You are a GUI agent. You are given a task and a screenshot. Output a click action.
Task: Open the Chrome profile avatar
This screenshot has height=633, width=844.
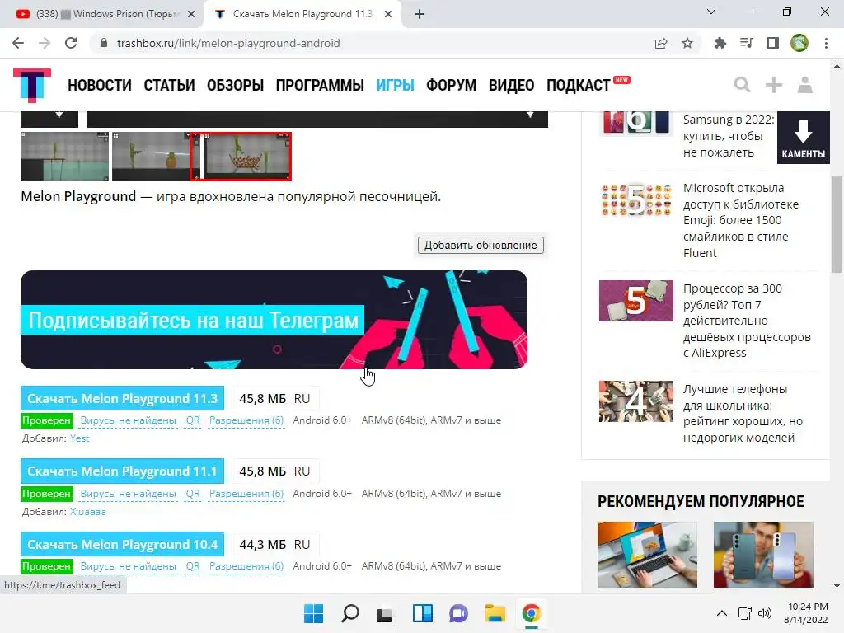[x=799, y=43]
